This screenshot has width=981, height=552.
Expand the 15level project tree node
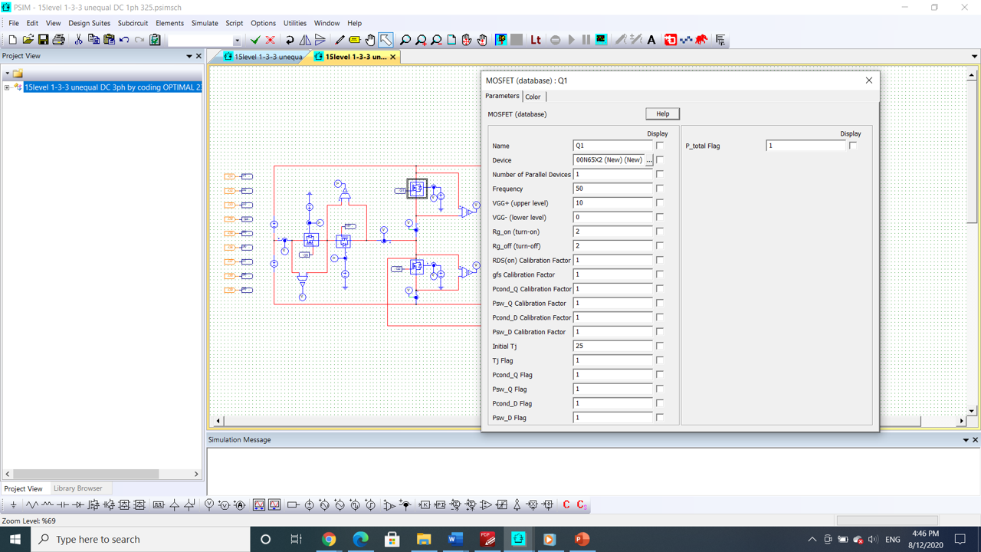[x=7, y=87]
